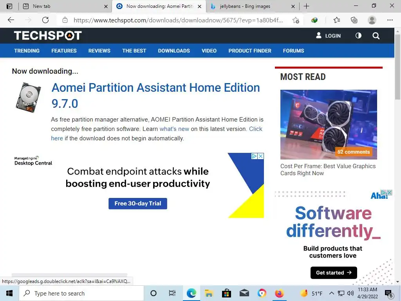
Task: Click the TechSpot logo
Action: pyautogui.click(x=48, y=36)
